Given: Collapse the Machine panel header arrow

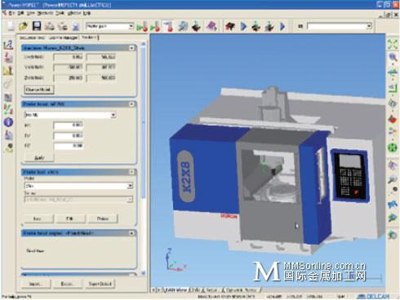Looking at the screenshot, I should [131, 48].
